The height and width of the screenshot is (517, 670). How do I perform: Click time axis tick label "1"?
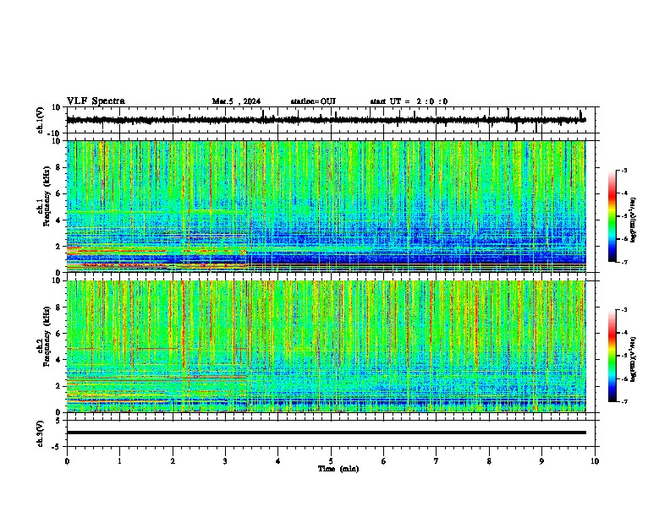119,461
